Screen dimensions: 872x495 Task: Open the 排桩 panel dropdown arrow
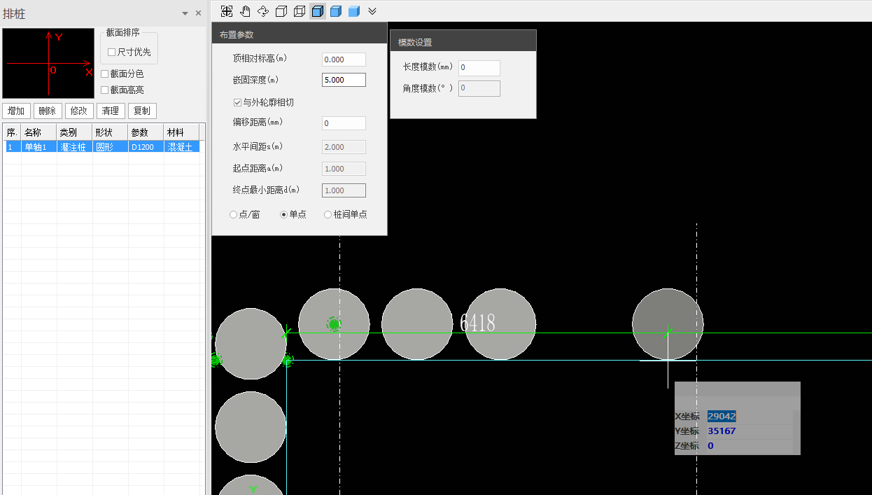pyautogui.click(x=185, y=13)
